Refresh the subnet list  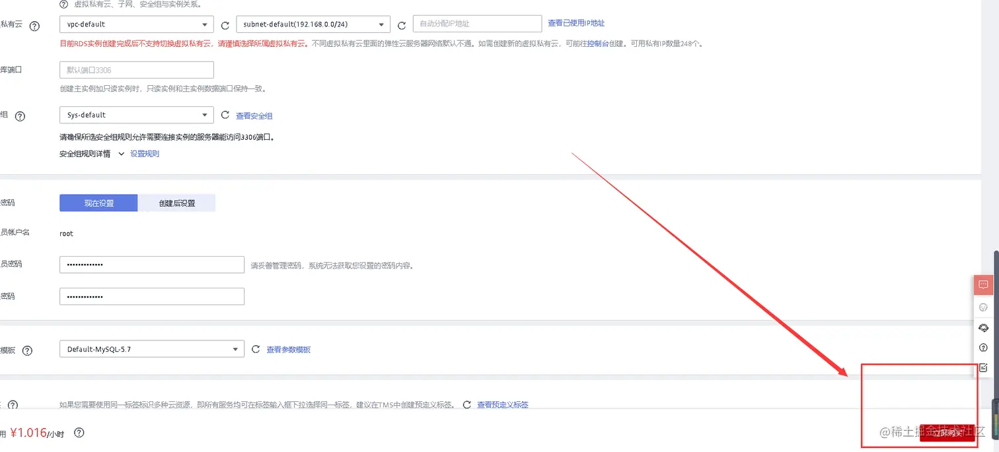coord(402,24)
